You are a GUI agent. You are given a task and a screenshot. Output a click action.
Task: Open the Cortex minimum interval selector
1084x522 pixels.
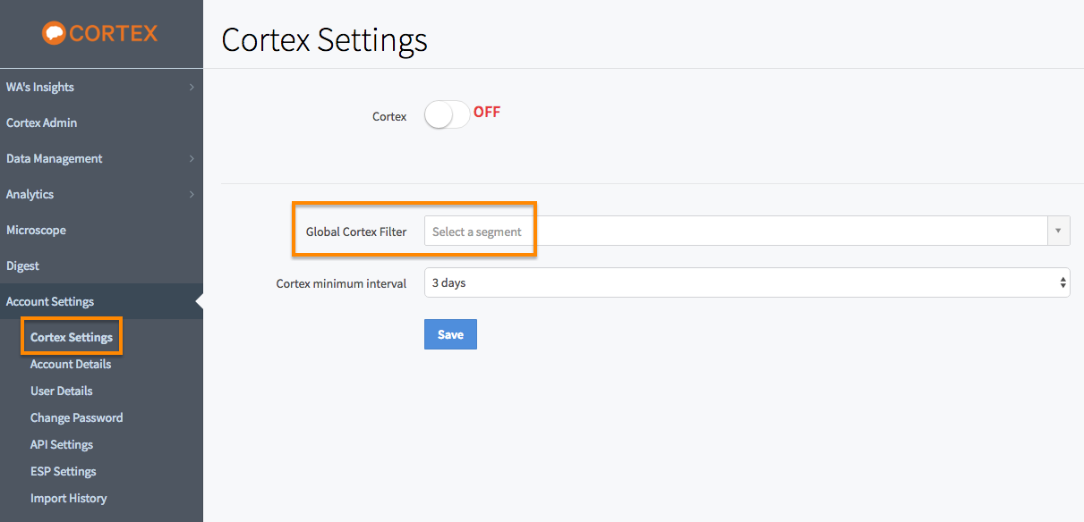(747, 282)
